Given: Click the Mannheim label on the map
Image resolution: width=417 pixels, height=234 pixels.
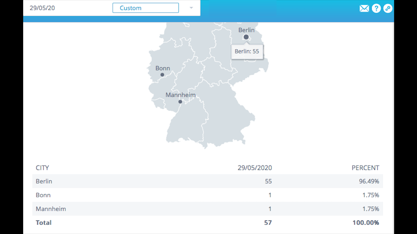Looking at the screenshot, I should click(180, 95).
